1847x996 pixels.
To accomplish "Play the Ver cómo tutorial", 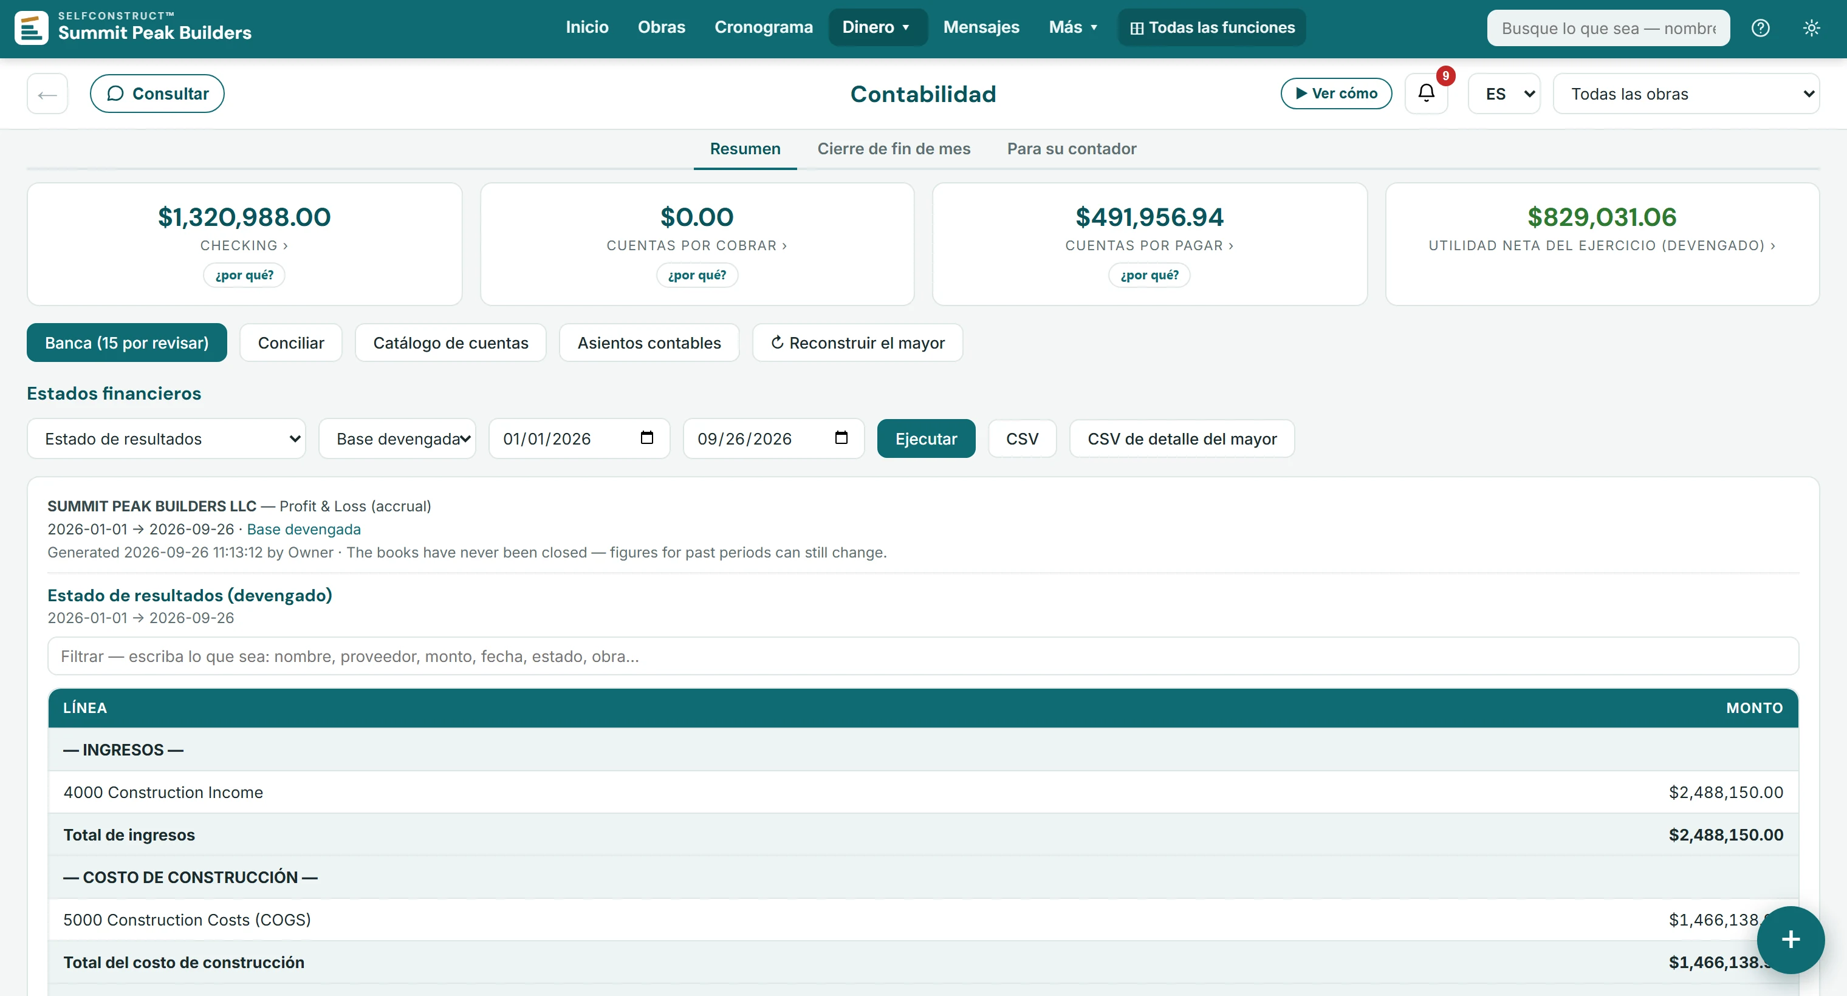I will 1337,93.
